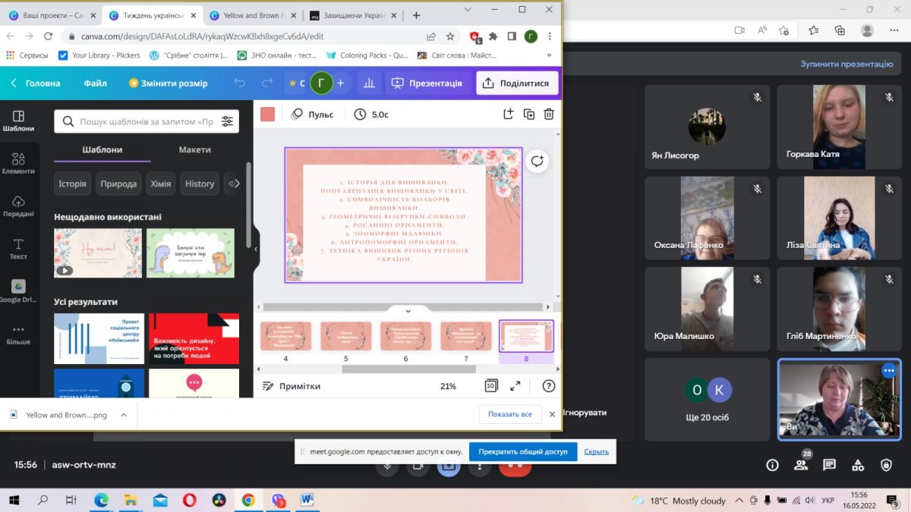The height and width of the screenshot is (512, 911).
Task: Click Зупинити презентацію link in Meet
Action: (846, 64)
